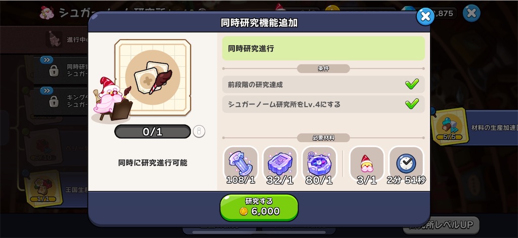Click the lock icon on 同時研究 entry
Viewport: 518px width, 238px height.
point(54,71)
